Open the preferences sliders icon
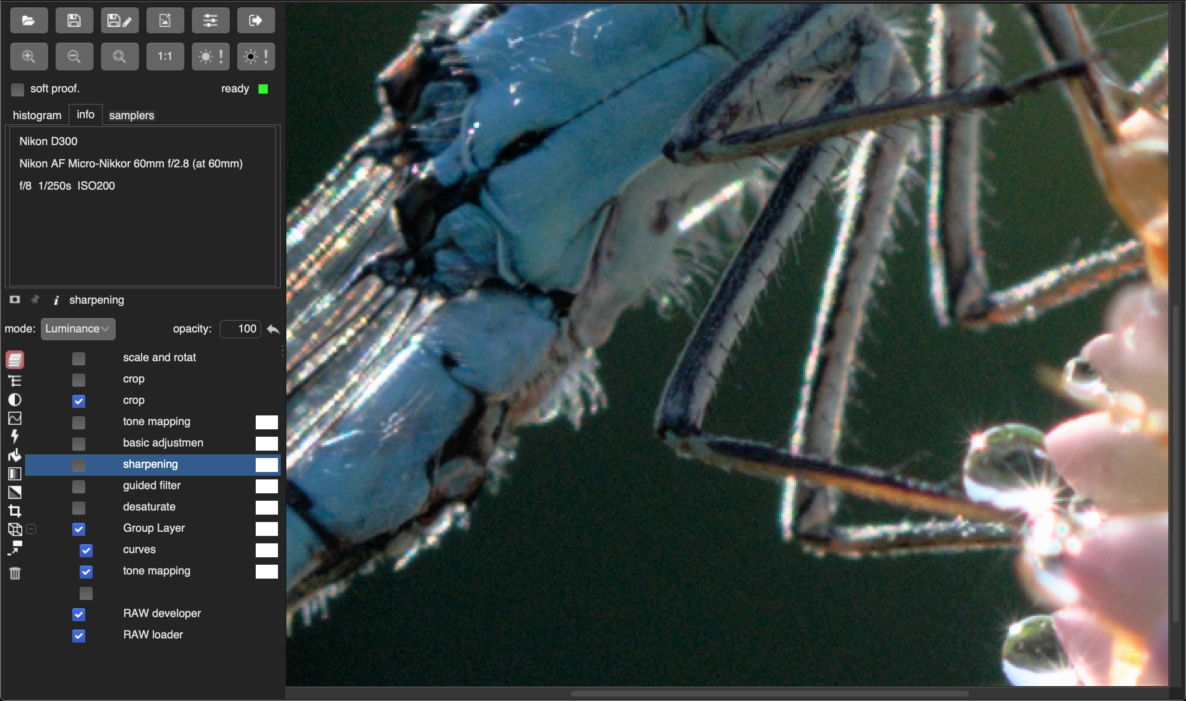 [210, 20]
